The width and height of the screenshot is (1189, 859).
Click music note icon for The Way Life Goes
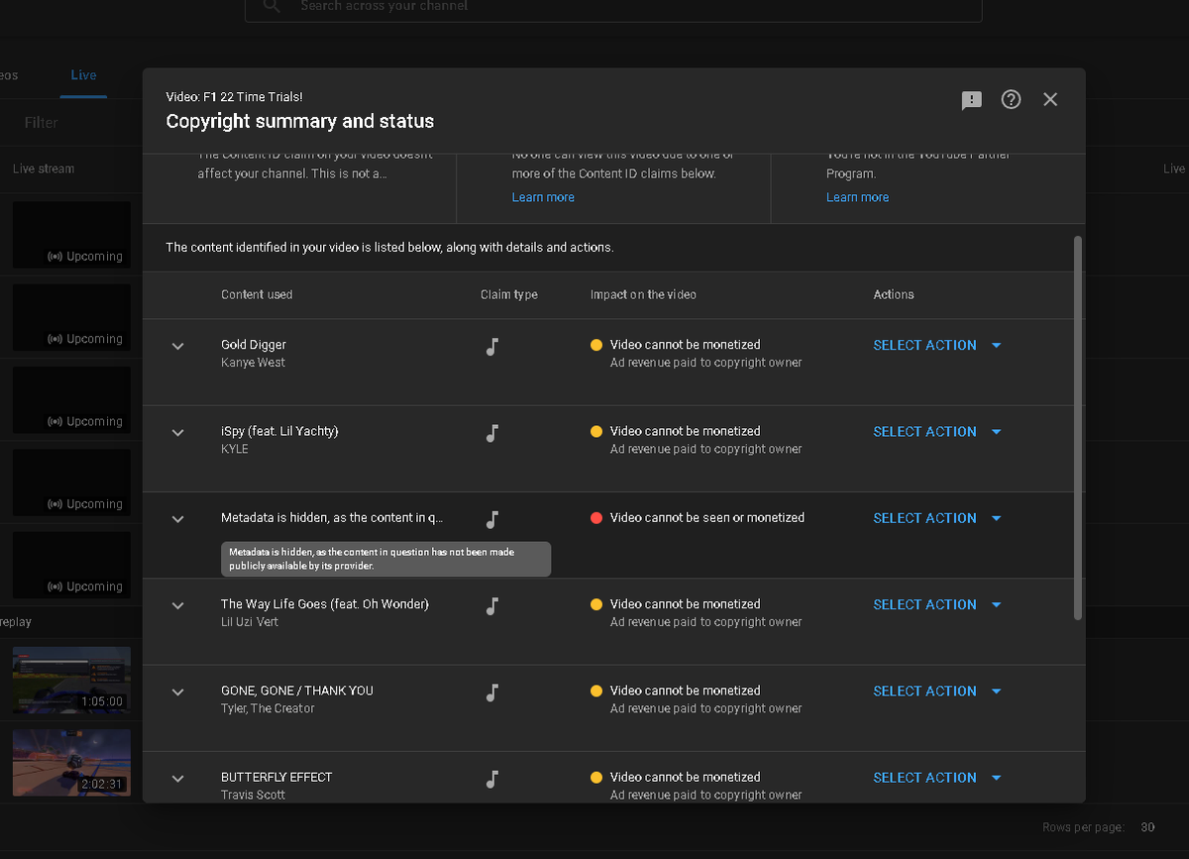(x=491, y=605)
